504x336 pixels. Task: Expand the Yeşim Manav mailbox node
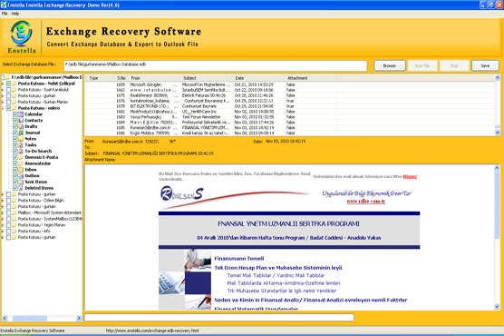3,225
